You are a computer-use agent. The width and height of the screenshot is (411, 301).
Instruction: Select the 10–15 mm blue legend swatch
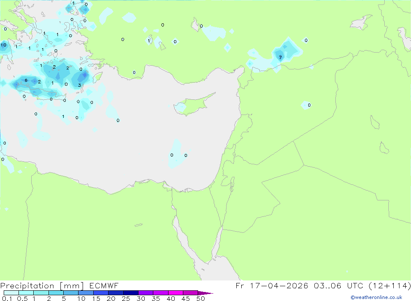click(86, 293)
